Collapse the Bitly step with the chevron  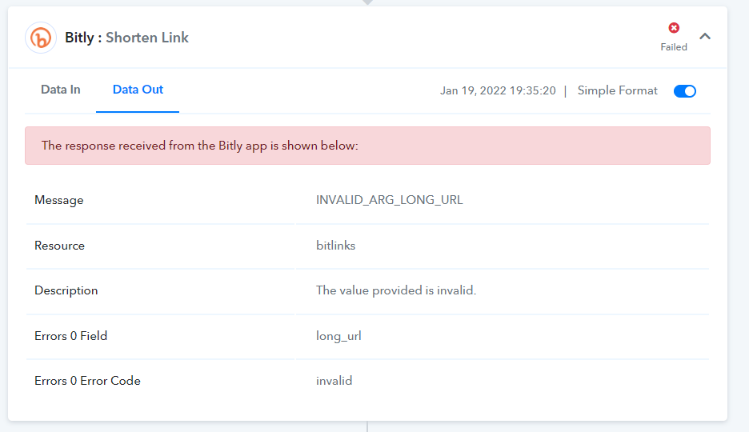pyautogui.click(x=704, y=36)
